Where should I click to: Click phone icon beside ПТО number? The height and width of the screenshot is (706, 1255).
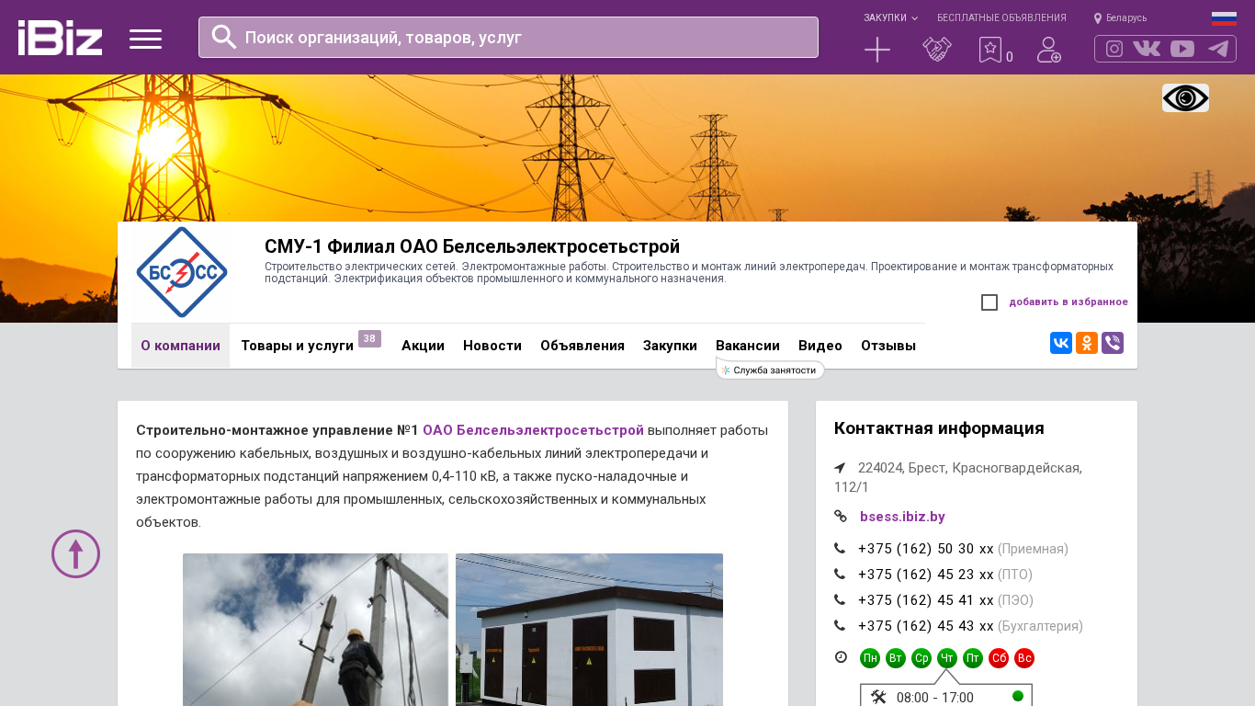840,575
